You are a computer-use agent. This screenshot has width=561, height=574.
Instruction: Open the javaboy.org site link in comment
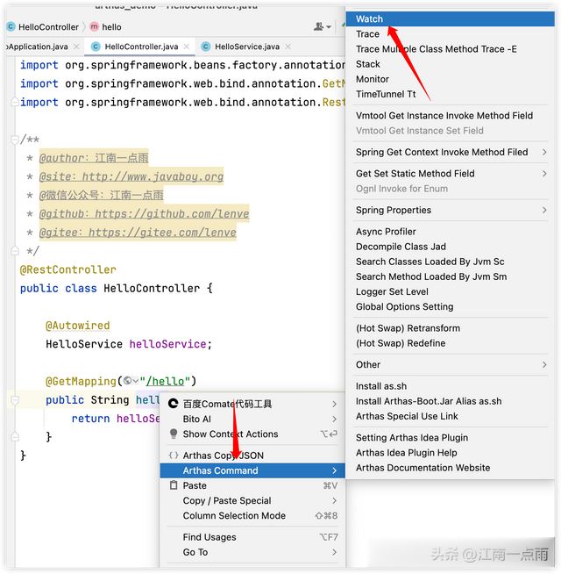(x=153, y=176)
